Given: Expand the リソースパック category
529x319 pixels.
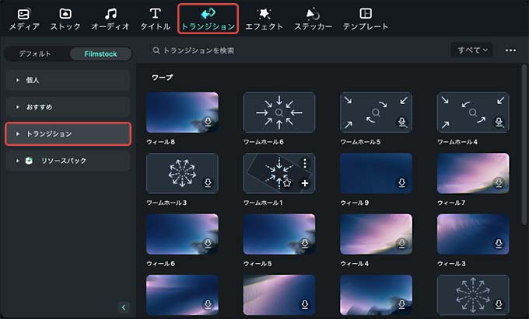Looking at the screenshot, I should [68, 161].
